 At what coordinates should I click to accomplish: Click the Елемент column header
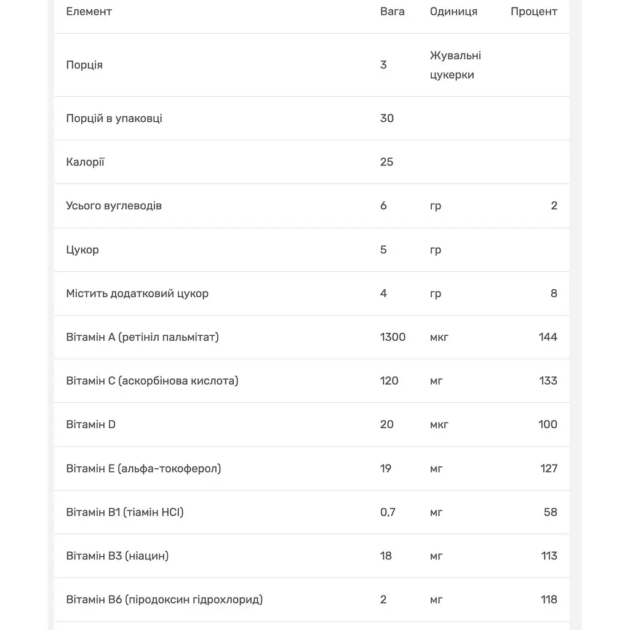tap(89, 12)
